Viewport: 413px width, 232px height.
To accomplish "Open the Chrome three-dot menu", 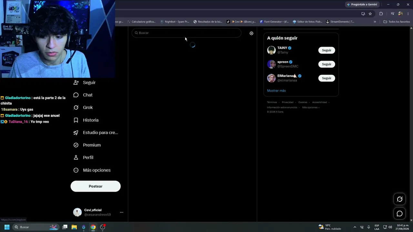I will coord(408,14).
